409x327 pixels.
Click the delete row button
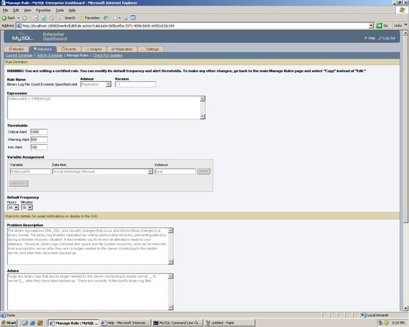(203, 171)
